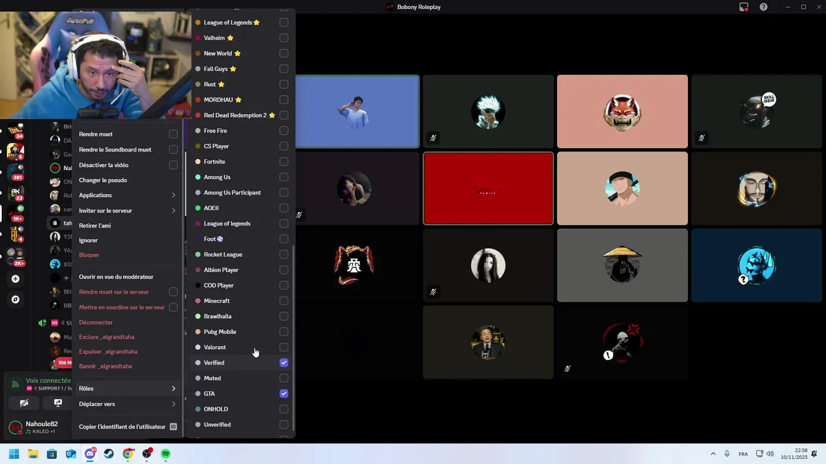Click the red FAMILY video tile
This screenshot has width=826, height=464.
tap(488, 188)
